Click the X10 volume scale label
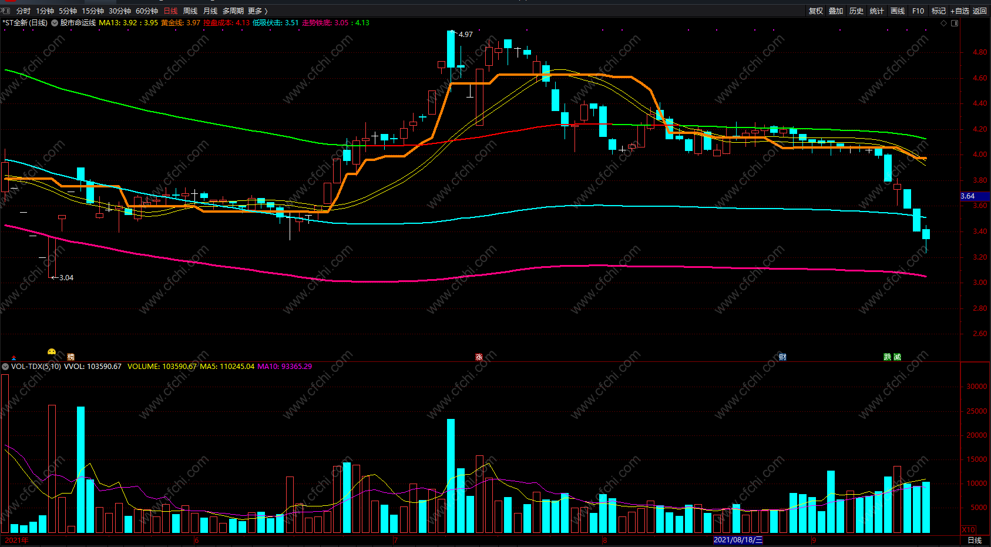 (969, 529)
